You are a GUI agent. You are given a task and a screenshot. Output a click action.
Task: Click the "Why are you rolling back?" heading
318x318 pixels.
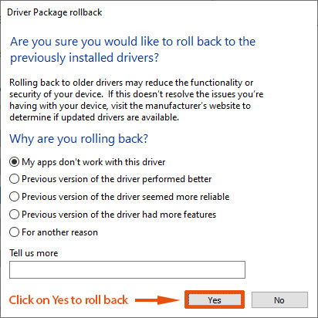click(79, 139)
